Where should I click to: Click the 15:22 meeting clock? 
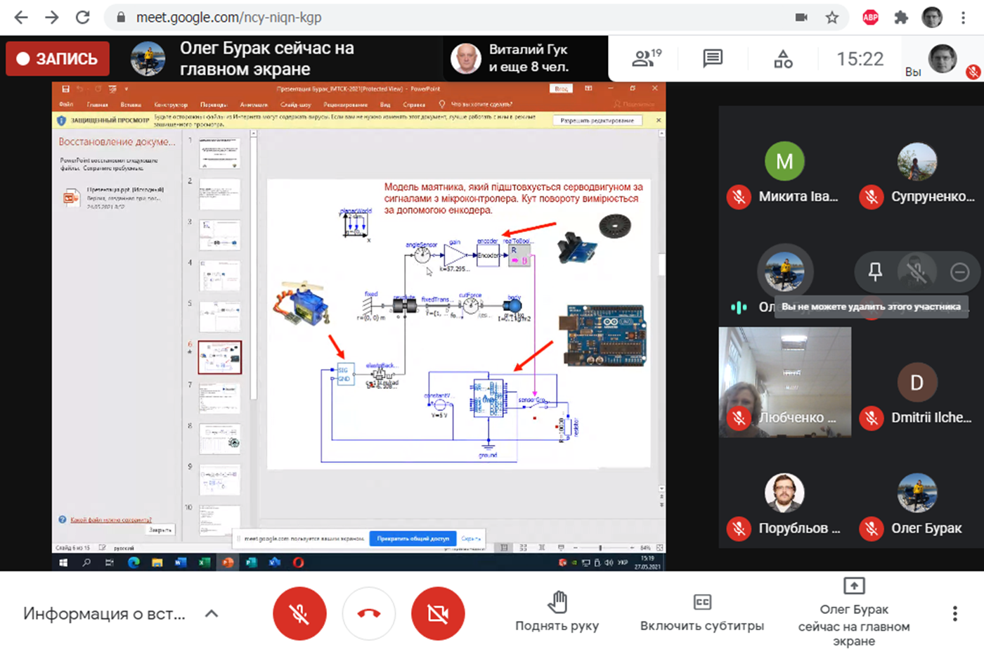860,59
